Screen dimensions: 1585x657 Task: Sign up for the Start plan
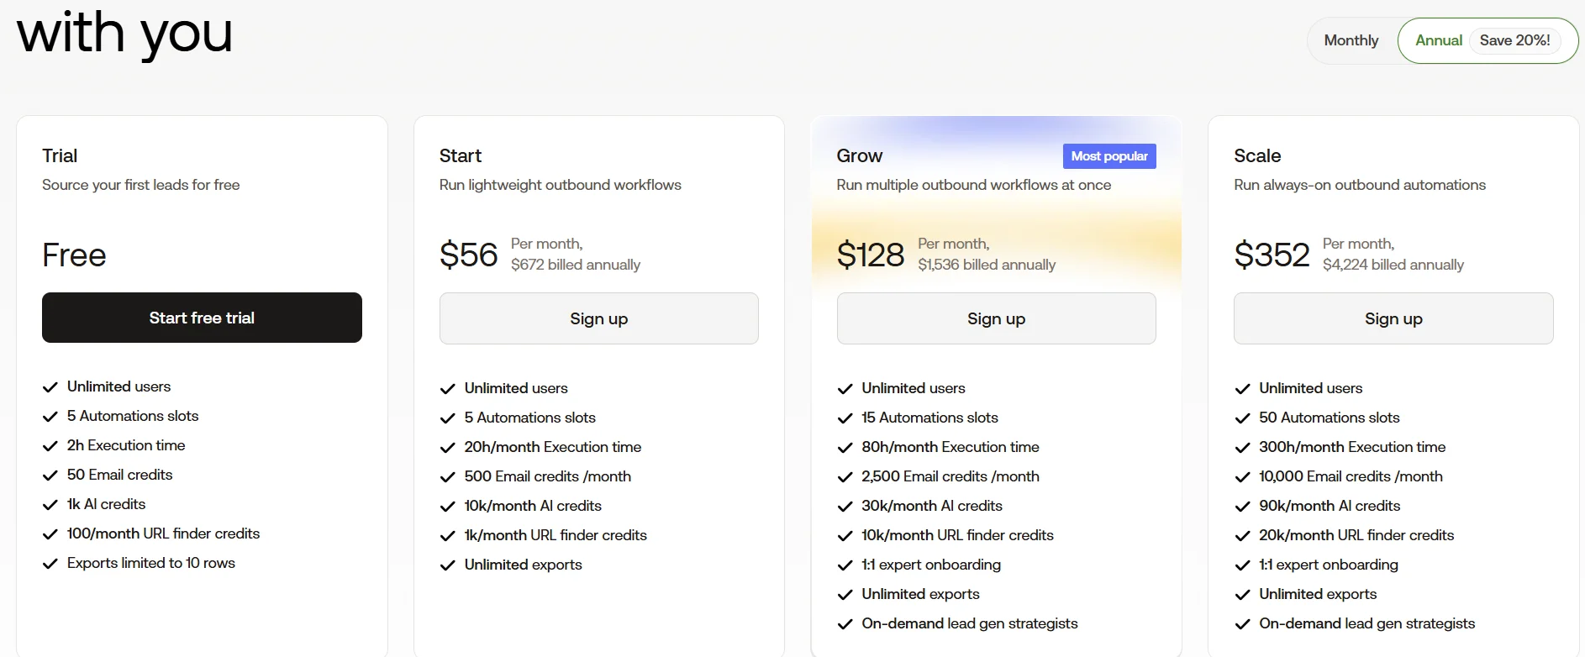[598, 318]
